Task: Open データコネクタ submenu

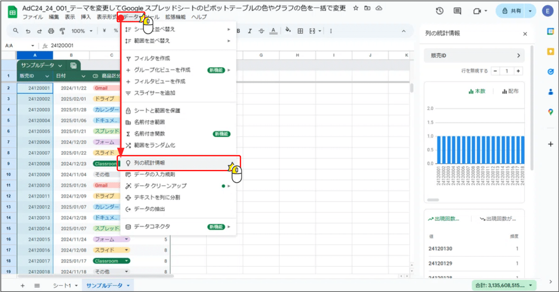Action: coord(178,226)
